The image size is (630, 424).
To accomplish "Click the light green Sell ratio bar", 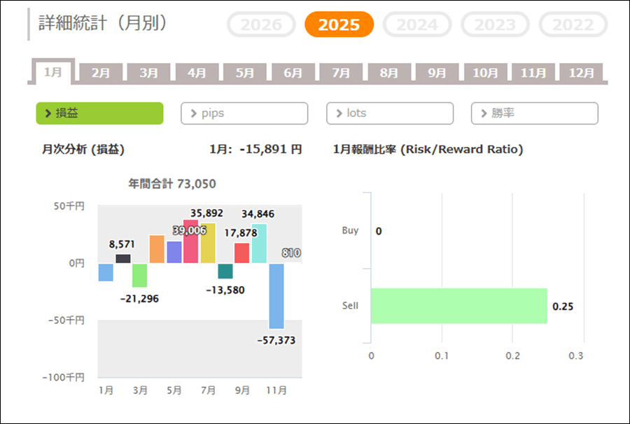I will (458, 306).
